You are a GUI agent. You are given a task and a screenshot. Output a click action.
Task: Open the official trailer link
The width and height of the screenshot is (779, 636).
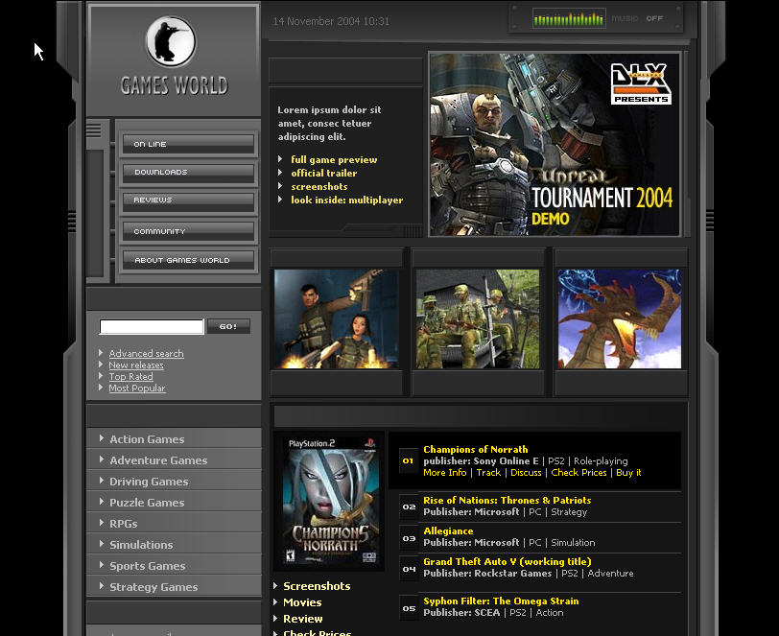coord(324,173)
